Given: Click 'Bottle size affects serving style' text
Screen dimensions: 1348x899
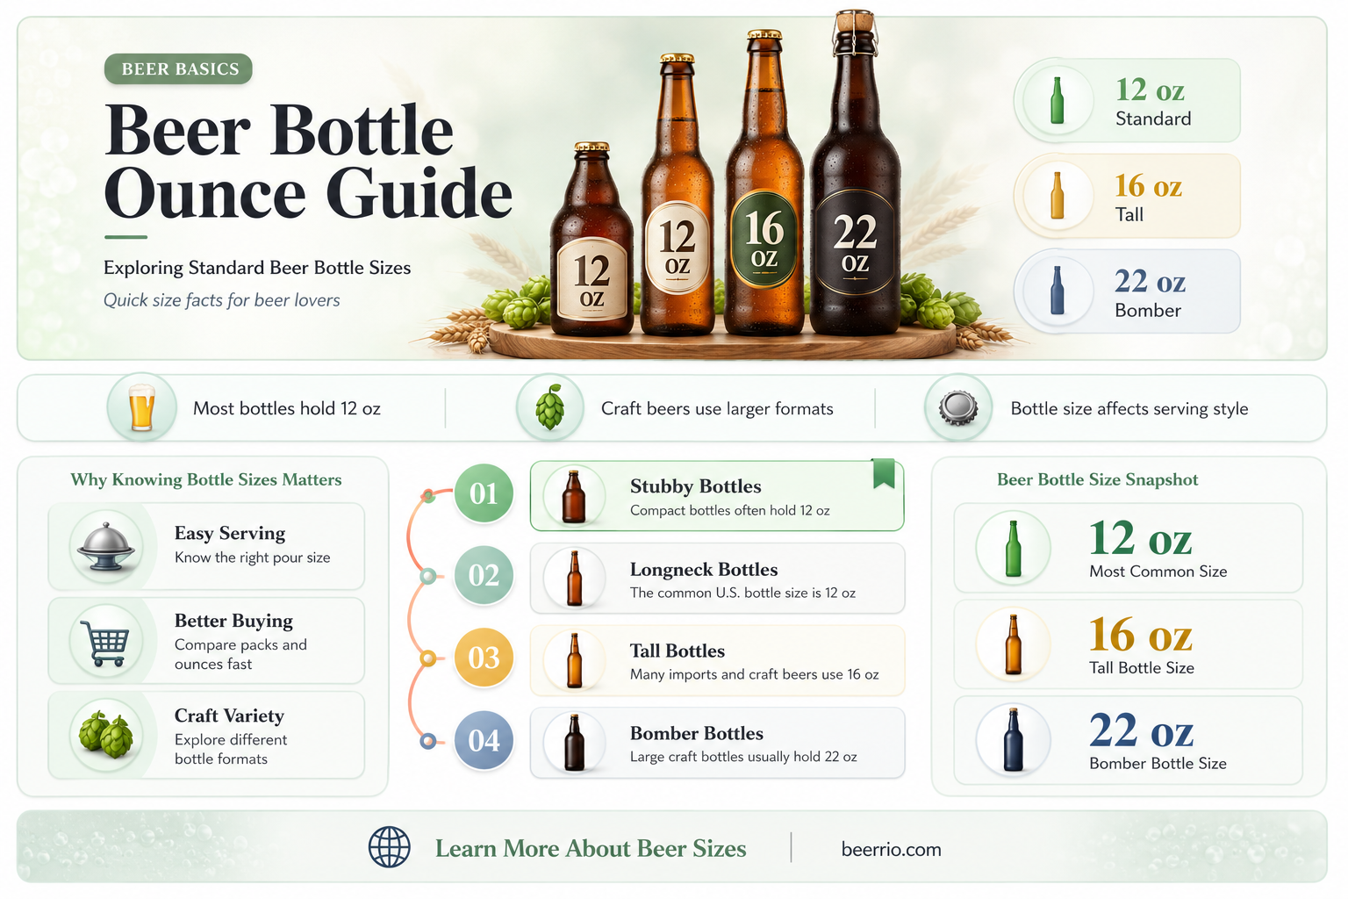Looking at the screenshot, I should [x=1129, y=408].
